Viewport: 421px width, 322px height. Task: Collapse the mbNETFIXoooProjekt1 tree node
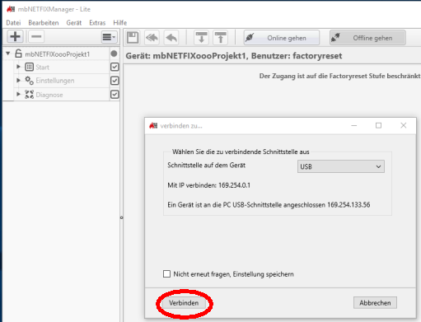[8, 54]
